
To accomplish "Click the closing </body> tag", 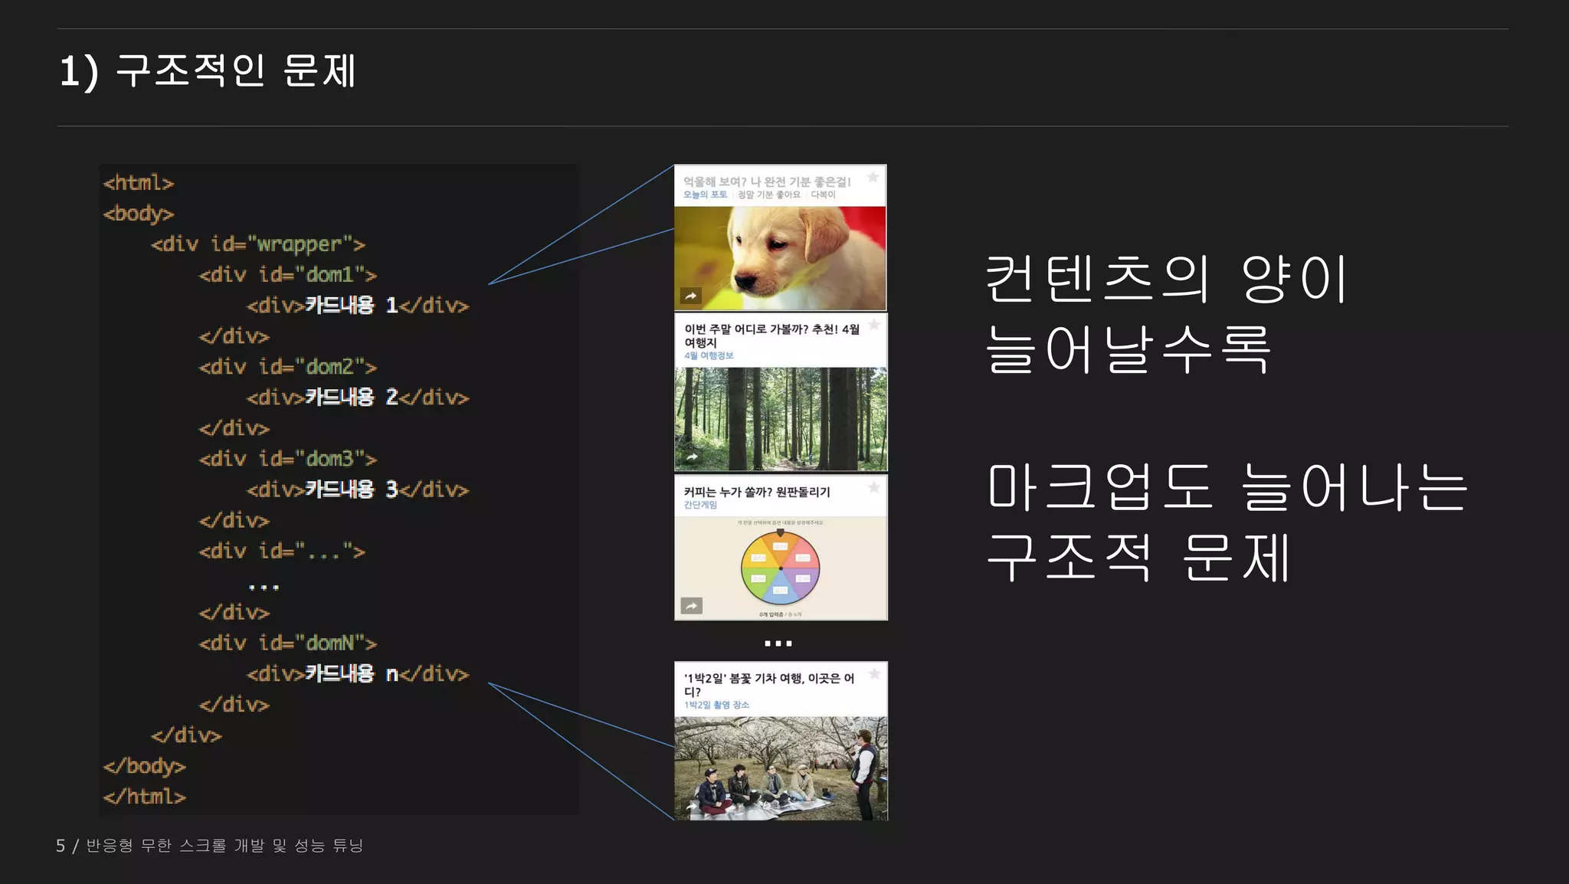I will (x=145, y=766).
